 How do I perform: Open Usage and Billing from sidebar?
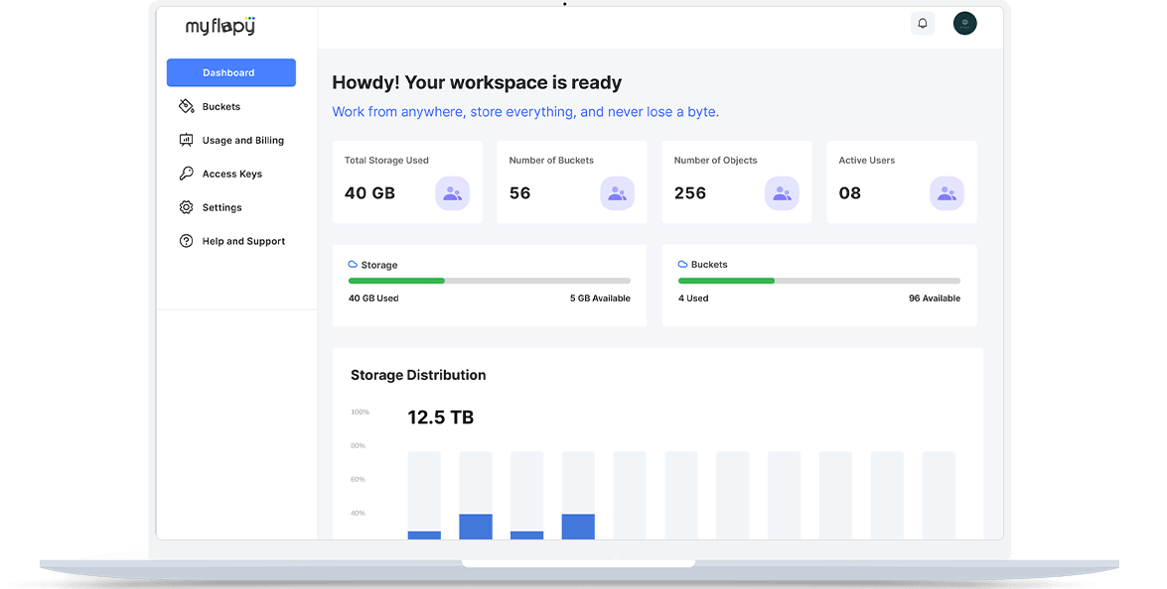point(242,141)
